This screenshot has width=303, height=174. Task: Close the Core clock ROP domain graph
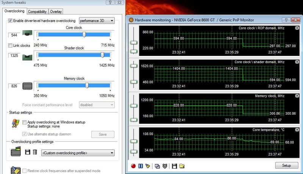(297, 28)
